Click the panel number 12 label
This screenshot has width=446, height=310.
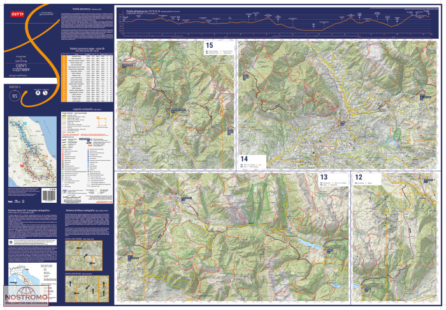(358, 177)
